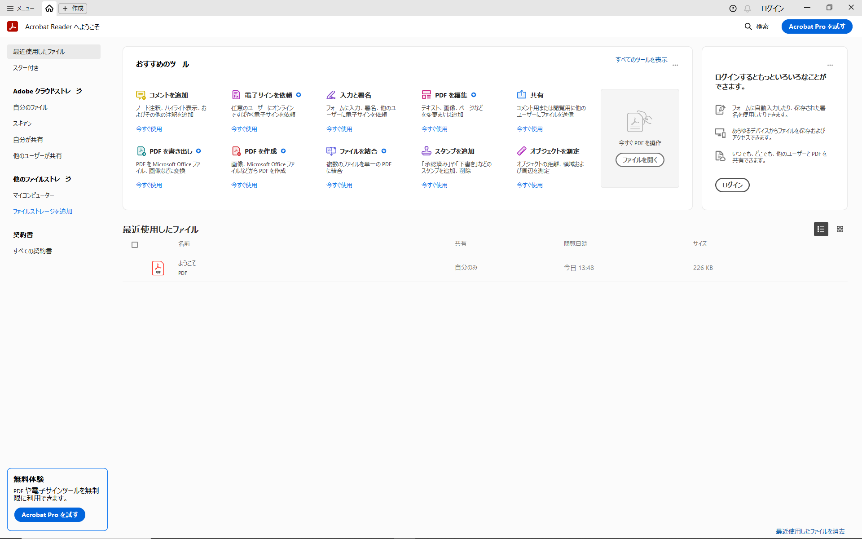The height and width of the screenshot is (539, 862).
Task: Click the ファイルを開く button
Action: [640, 160]
